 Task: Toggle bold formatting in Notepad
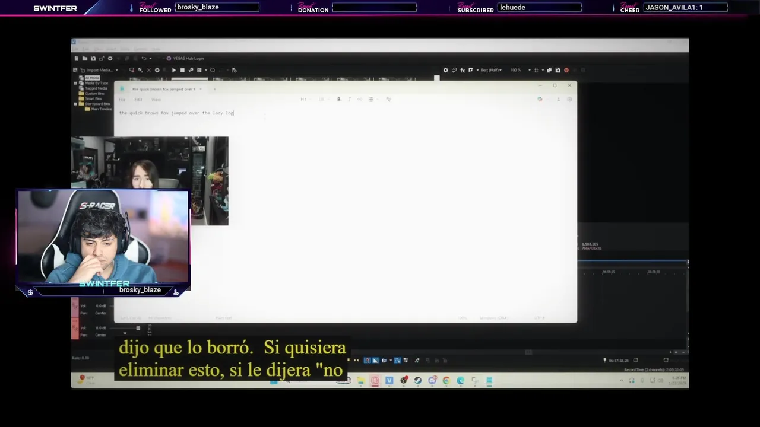(x=339, y=99)
